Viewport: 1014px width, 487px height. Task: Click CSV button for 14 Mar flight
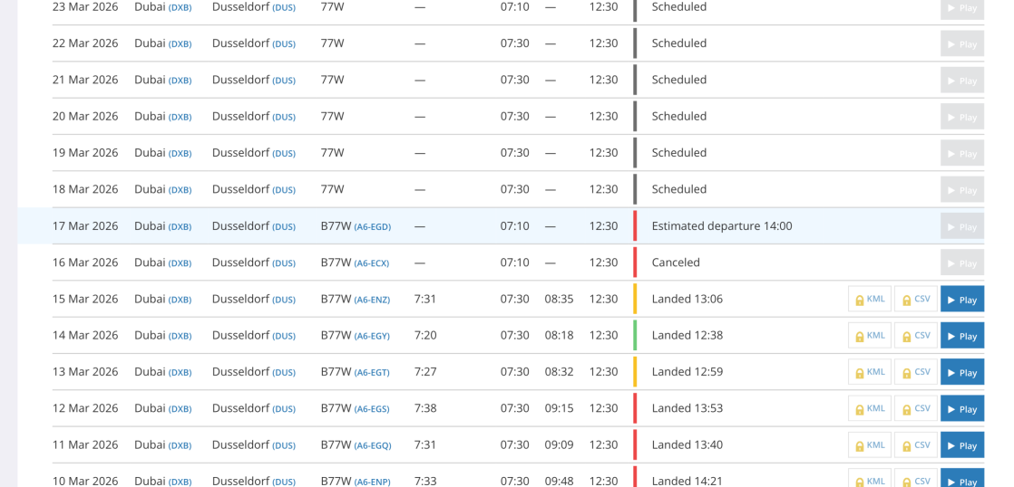pyautogui.click(x=915, y=336)
